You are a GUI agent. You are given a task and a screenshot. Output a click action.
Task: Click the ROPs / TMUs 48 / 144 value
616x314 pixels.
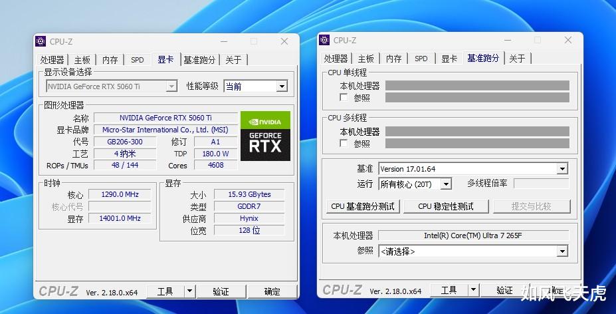(x=125, y=165)
